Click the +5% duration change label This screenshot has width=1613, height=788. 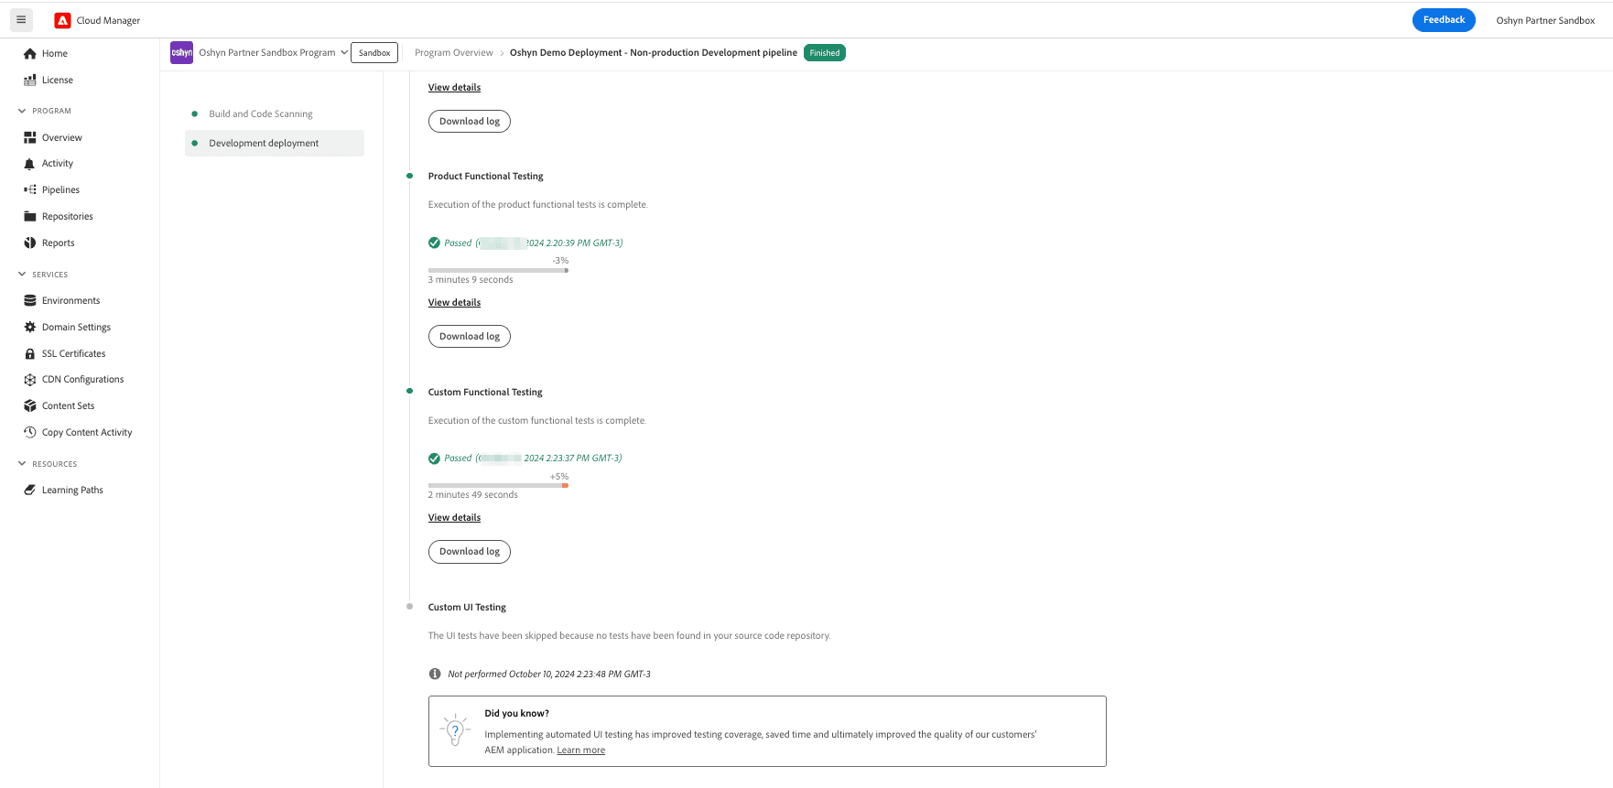tap(559, 476)
